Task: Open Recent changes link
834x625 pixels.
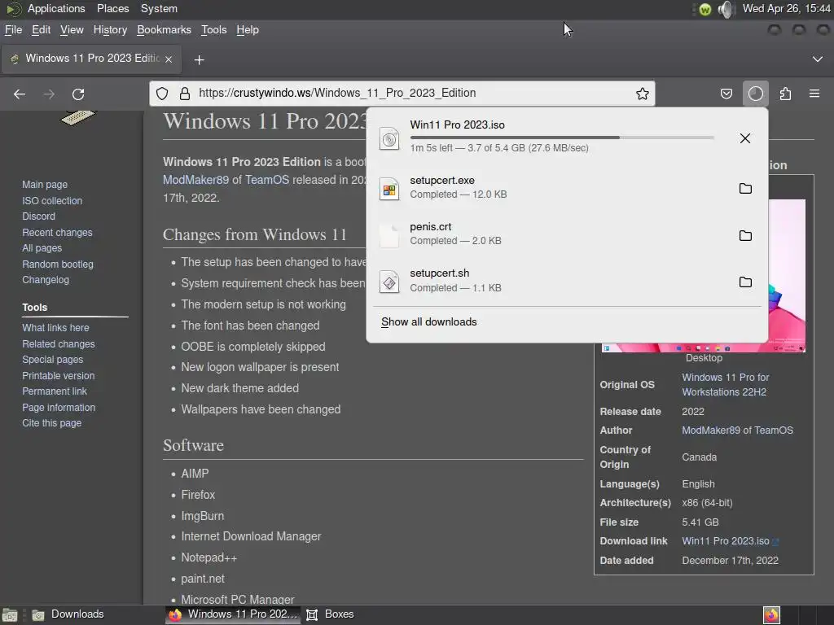Action: pyautogui.click(x=57, y=233)
